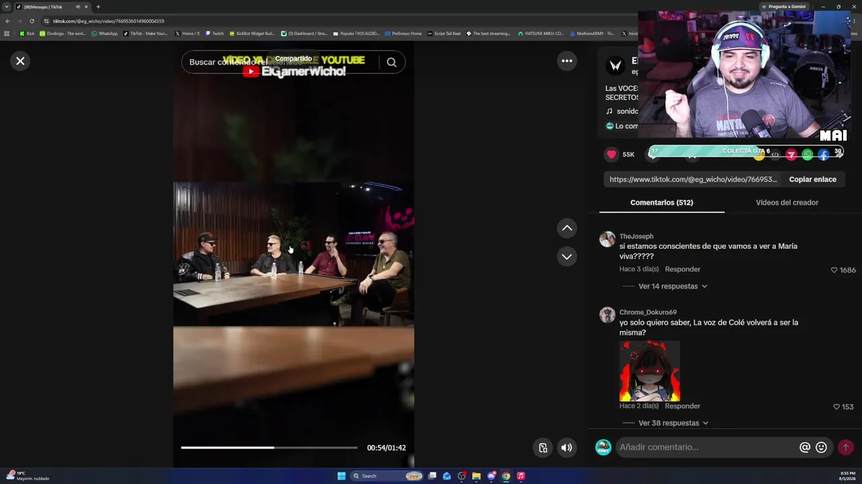Viewport: 862px width, 484px height.
Task: Reload the page with the refresh icon
Action: (x=32, y=21)
